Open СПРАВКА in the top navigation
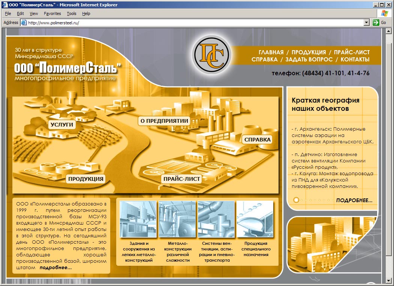394x286 pixels. [265, 60]
